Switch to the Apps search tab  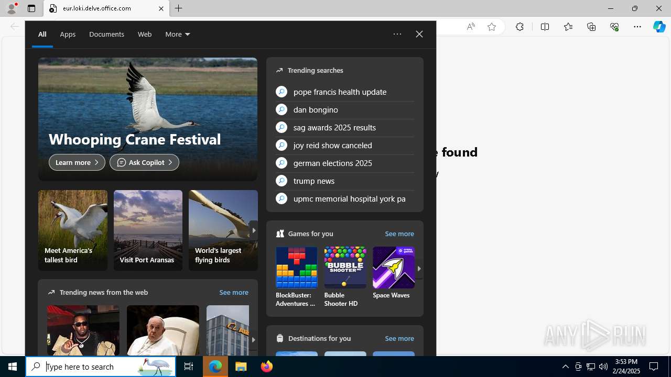68,34
